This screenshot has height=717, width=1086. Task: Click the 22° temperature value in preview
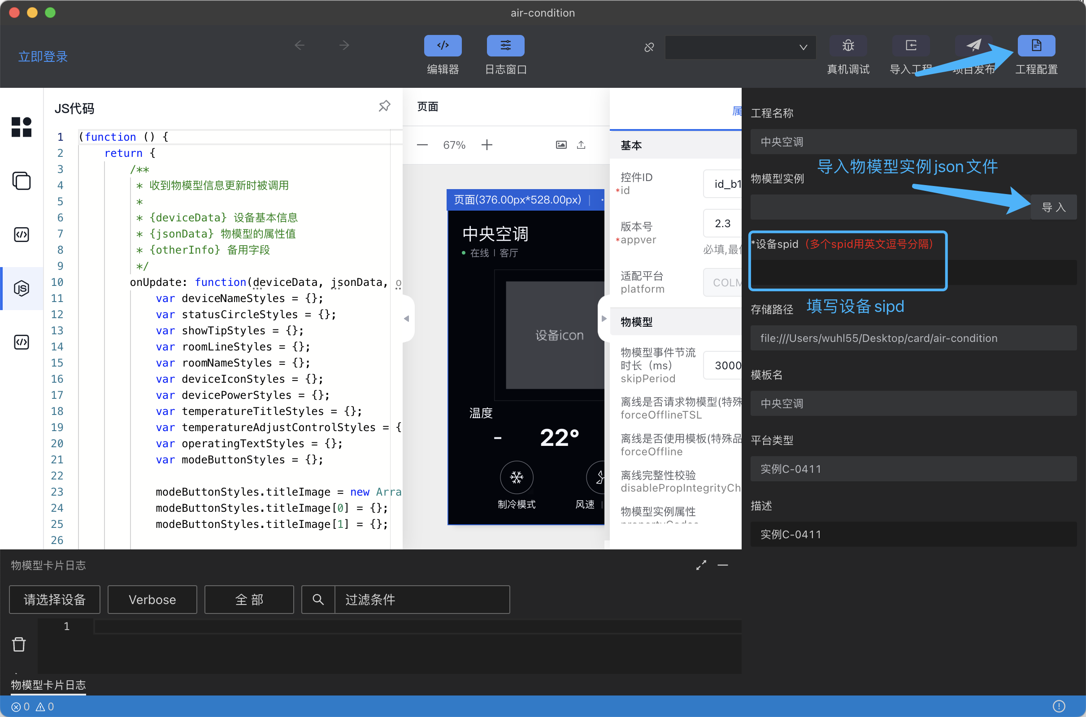tap(560, 438)
